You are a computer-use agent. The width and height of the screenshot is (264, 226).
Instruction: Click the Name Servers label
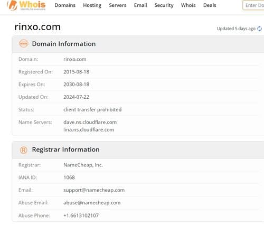coord(35,122)
